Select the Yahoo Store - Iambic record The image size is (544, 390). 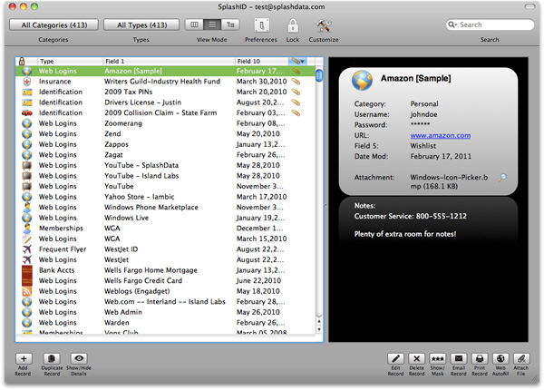tap(166, 197)
